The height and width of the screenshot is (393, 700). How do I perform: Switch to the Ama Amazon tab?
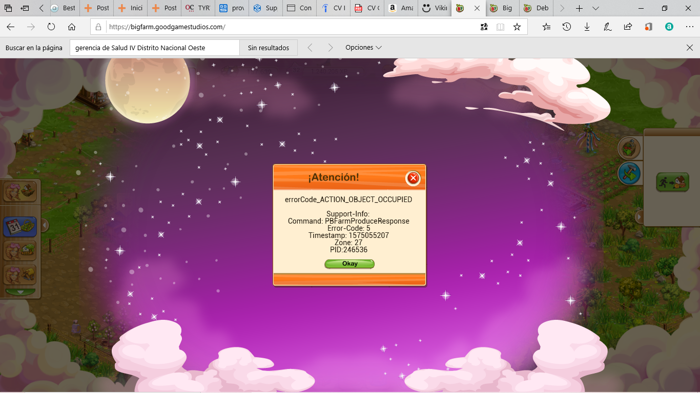[x=401, y=8]
